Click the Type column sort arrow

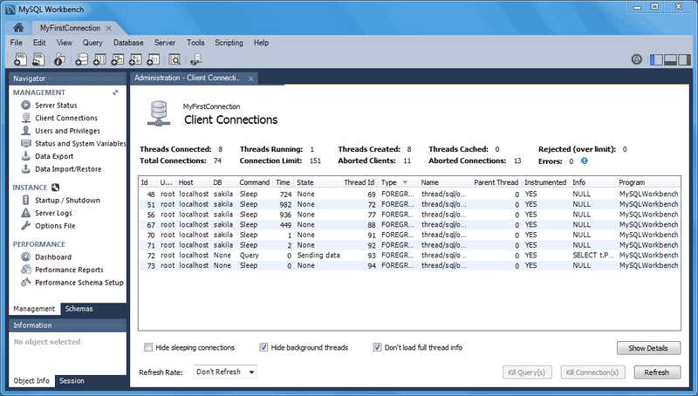[404, 182]
